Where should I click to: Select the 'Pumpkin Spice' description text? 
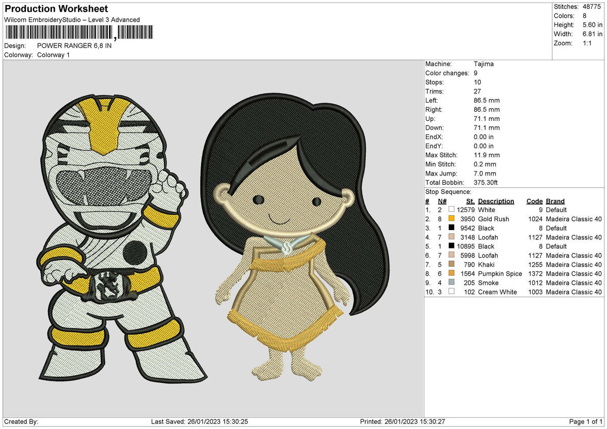point(500,273)
